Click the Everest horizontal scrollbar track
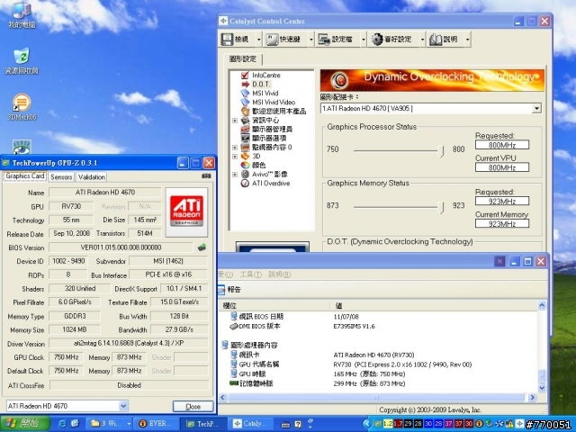 [377, 397]
